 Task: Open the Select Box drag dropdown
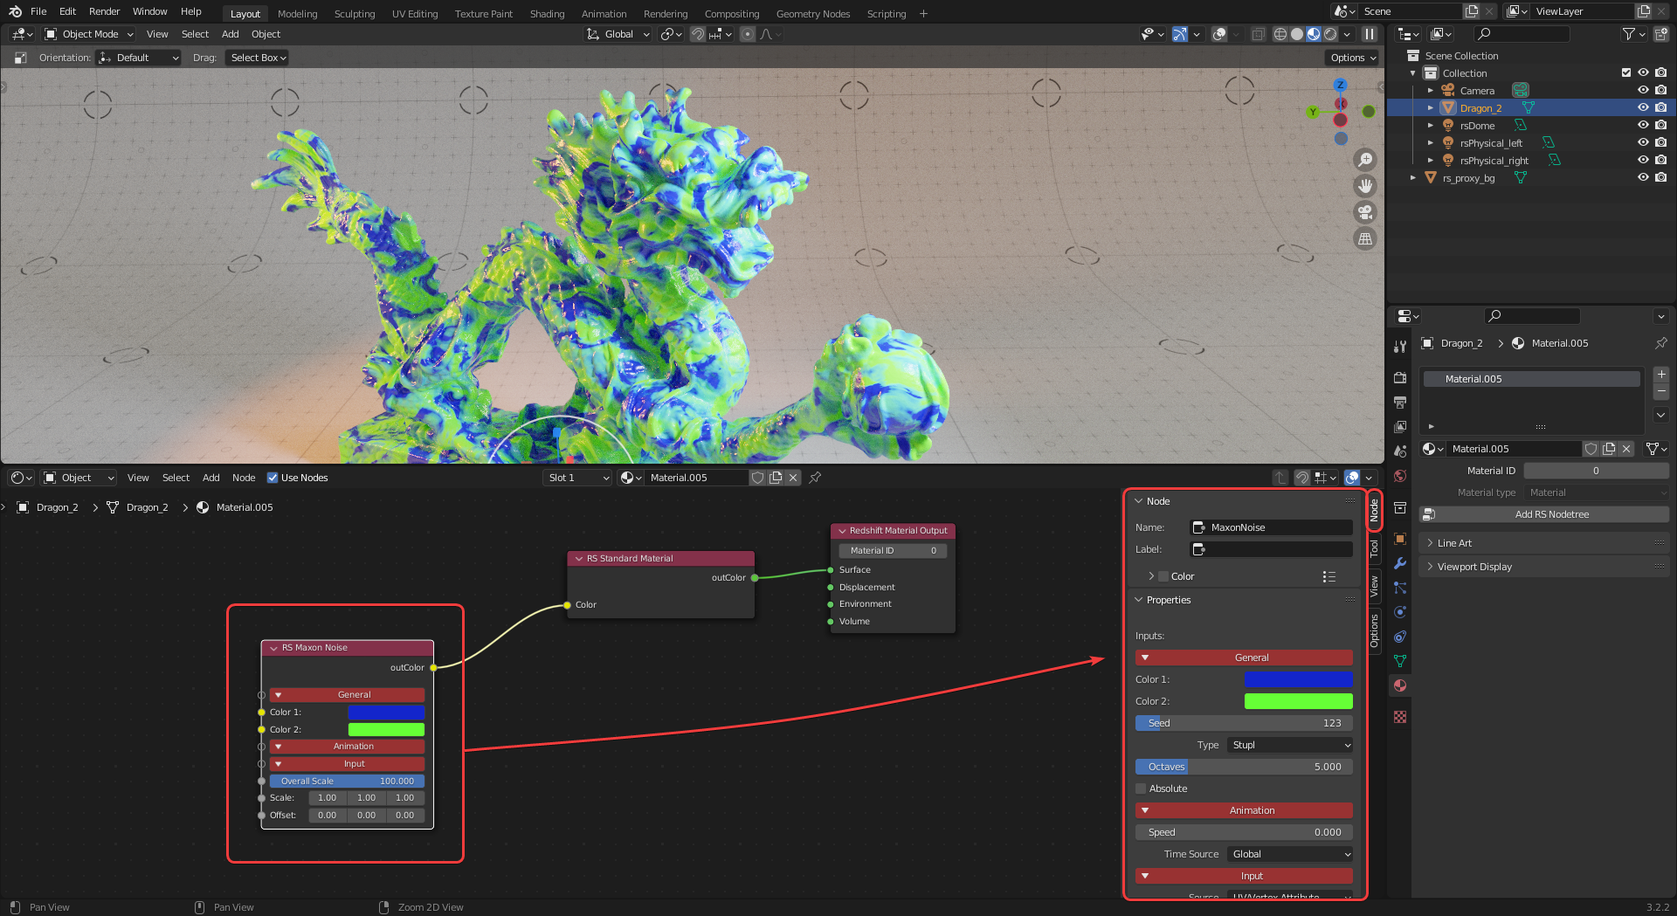click(x=257, y=58)
